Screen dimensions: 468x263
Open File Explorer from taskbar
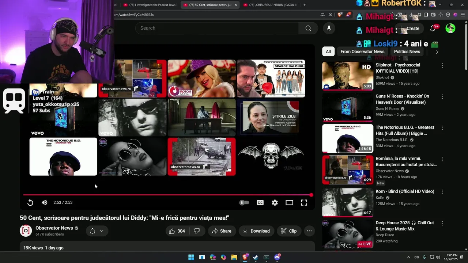(x=234, y=257)
